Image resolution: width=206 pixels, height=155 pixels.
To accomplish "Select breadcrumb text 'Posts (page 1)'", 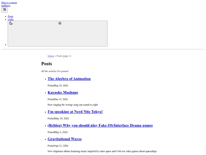I will pyautogui.click(x=64, y=56).
